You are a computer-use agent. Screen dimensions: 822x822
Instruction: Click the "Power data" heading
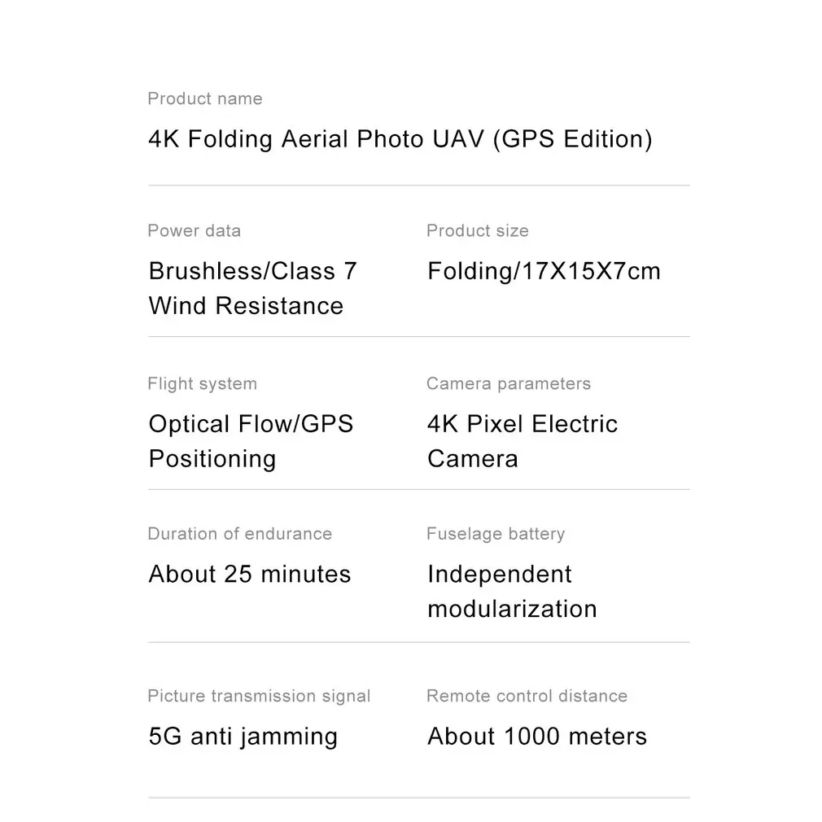(194, 231)
